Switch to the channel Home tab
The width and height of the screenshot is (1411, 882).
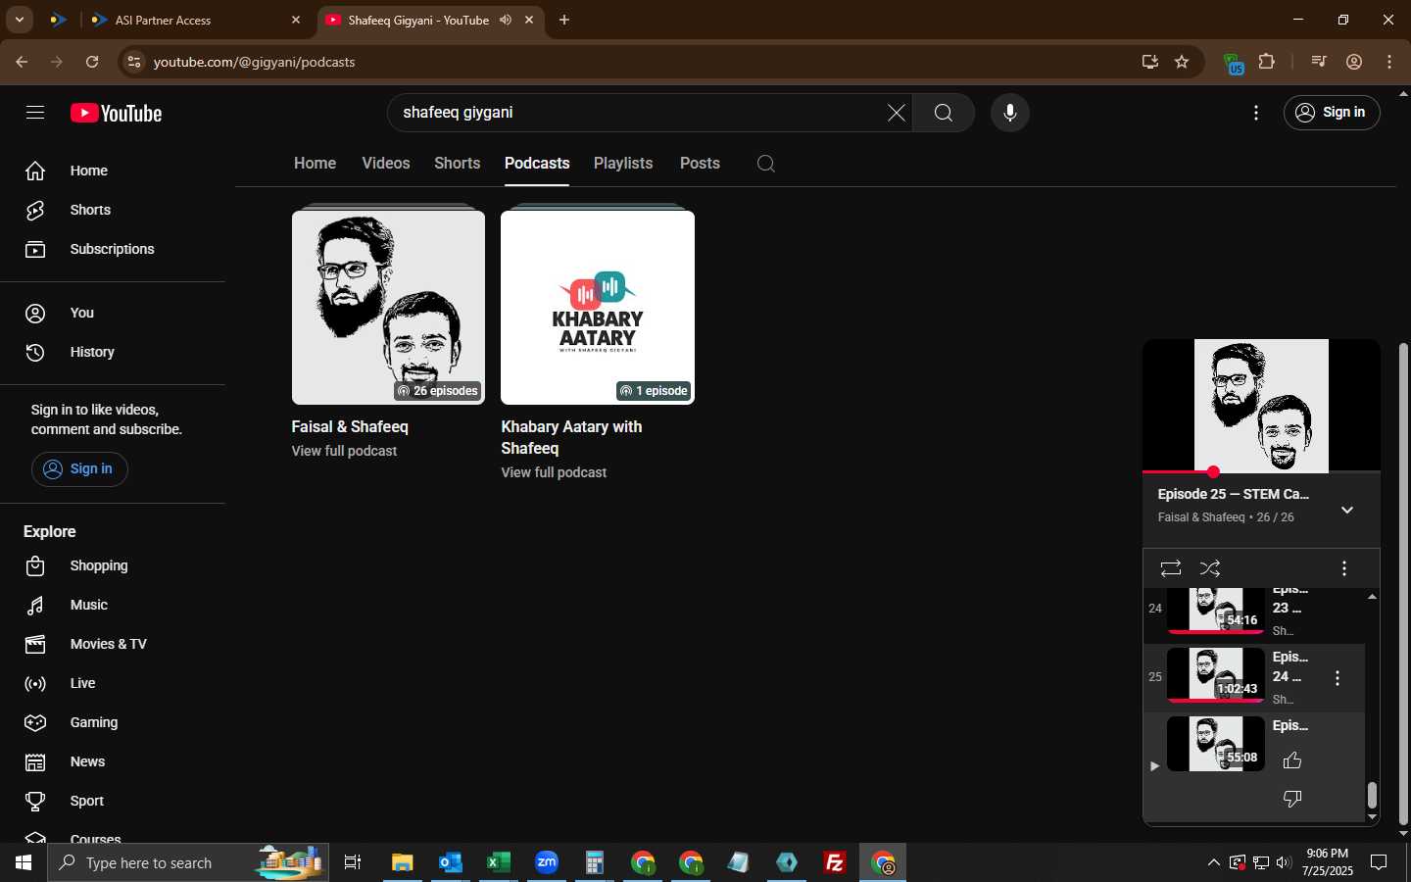(315, 164)
